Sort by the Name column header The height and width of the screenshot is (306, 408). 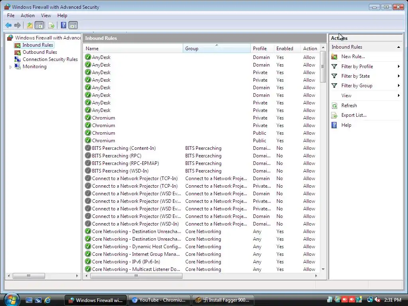(x=133, y=48)
